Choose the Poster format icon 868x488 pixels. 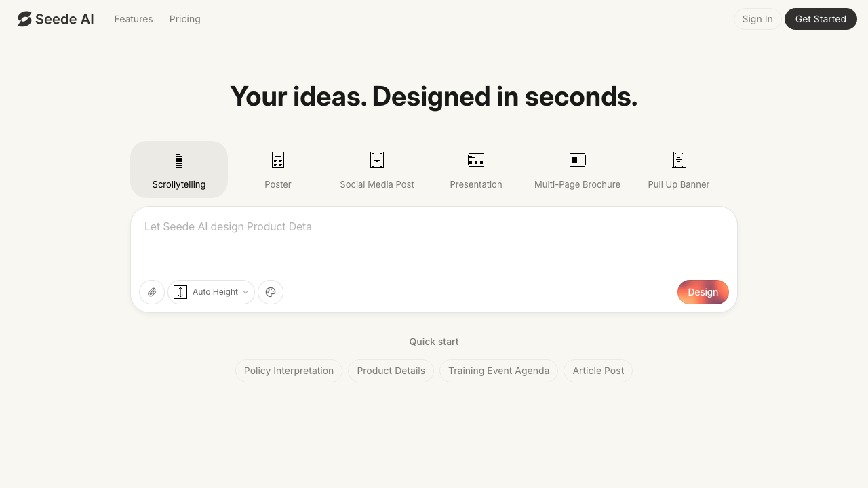click(278, 161)
